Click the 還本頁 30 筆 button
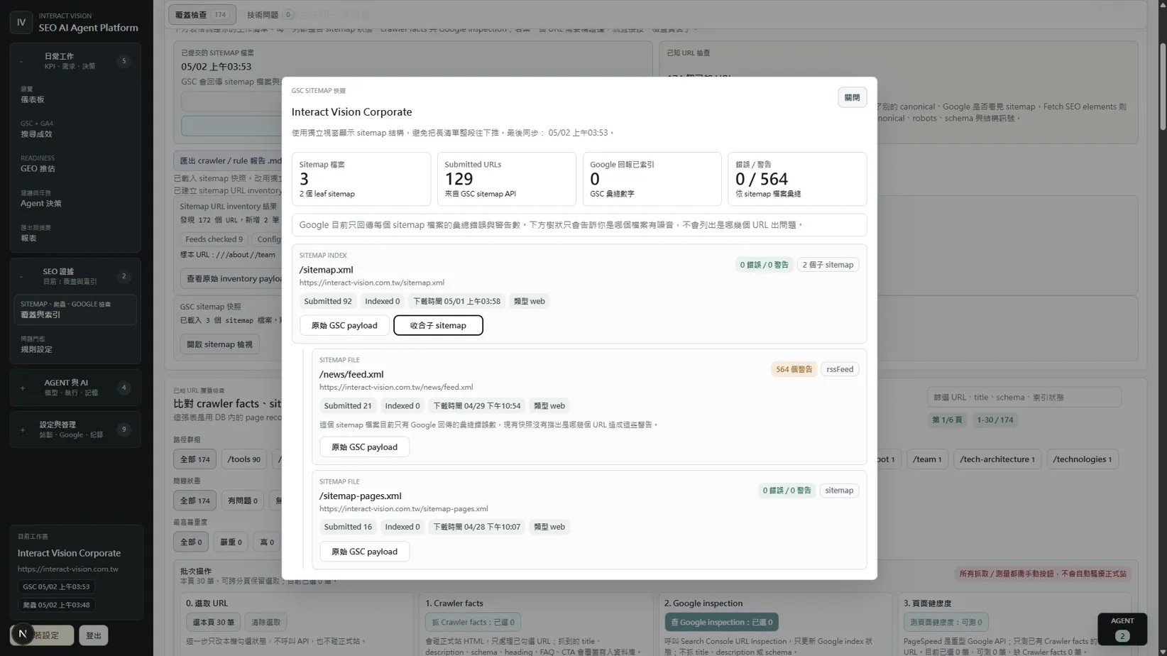Screen dimensions: 1167x656 click(x=213, y=622)
